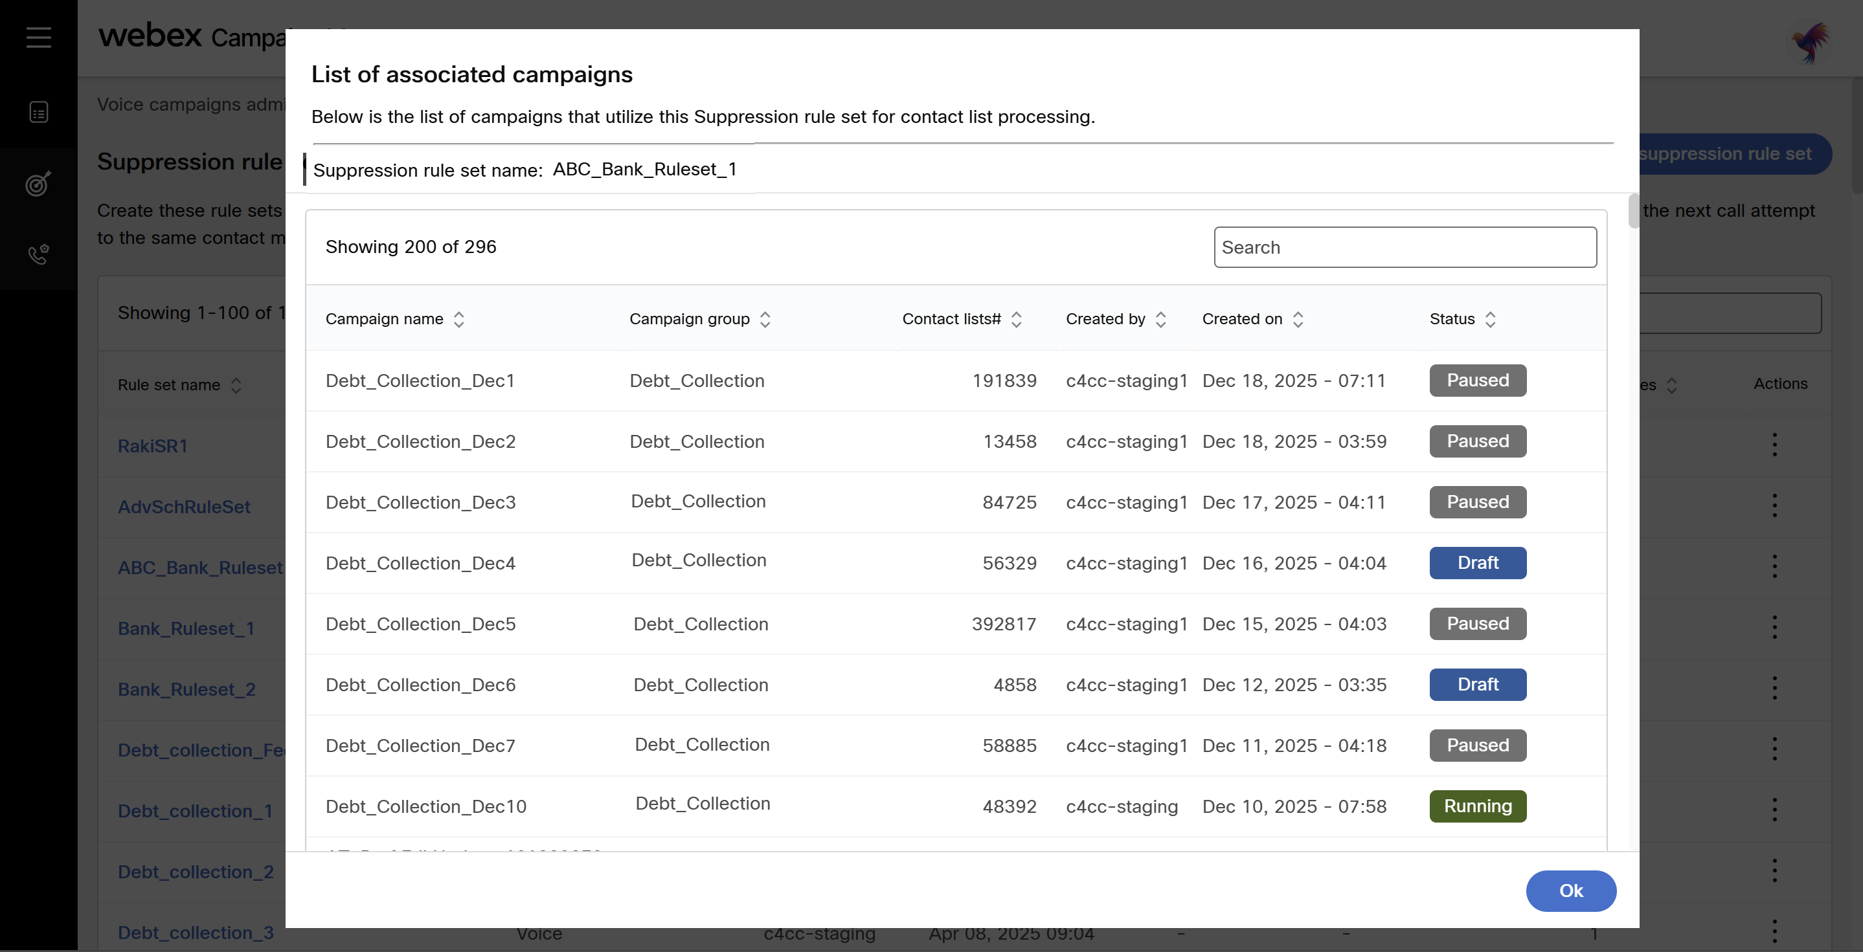The width and height of the screenshot is (1863, 952).
Task: Sort by Created on column
Action: [x=1298, y=320]
